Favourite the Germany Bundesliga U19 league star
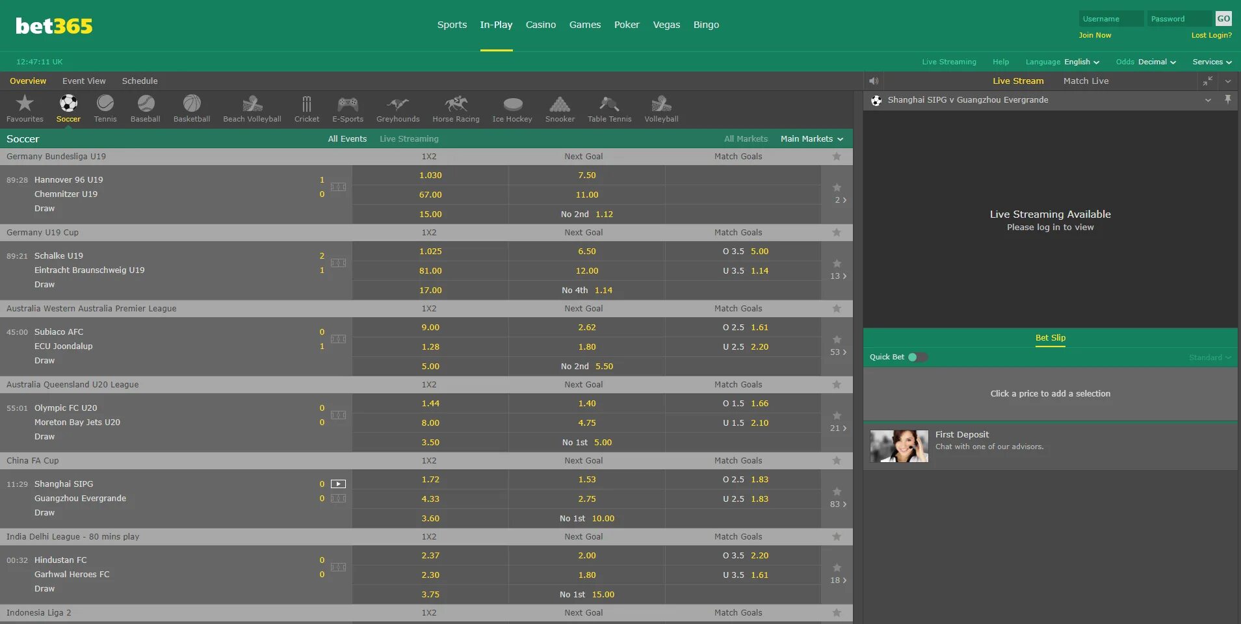 [837, 157]
